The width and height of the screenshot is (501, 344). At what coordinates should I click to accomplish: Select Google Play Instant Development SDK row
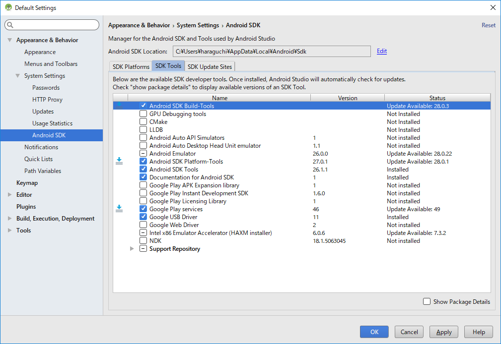coord(301,193)
